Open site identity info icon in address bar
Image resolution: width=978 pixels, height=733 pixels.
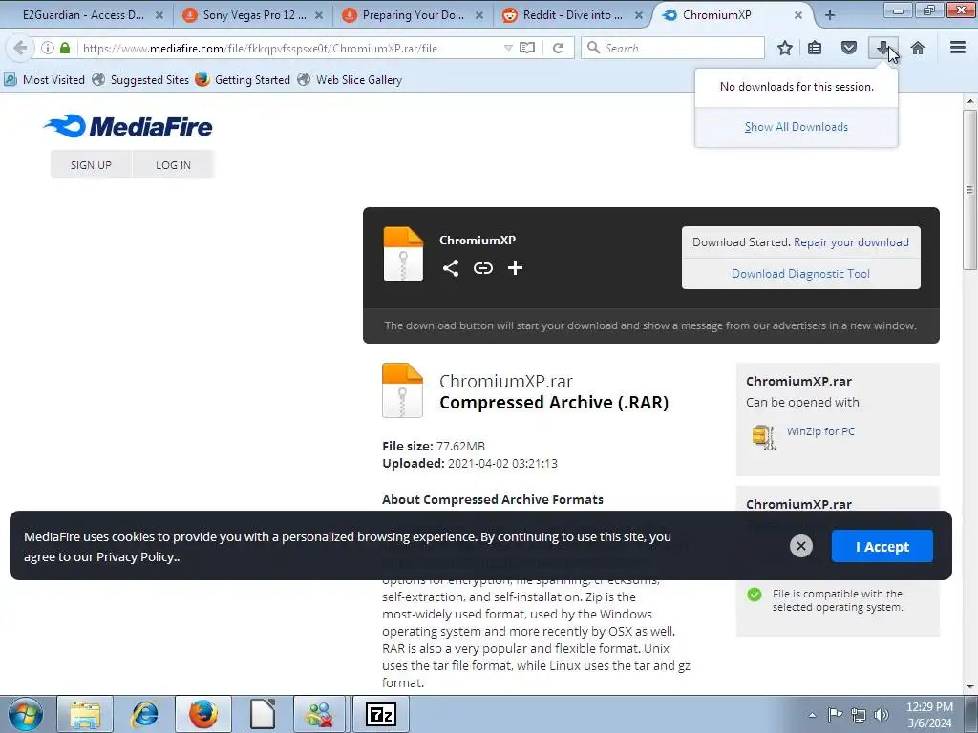pos(48,48)
